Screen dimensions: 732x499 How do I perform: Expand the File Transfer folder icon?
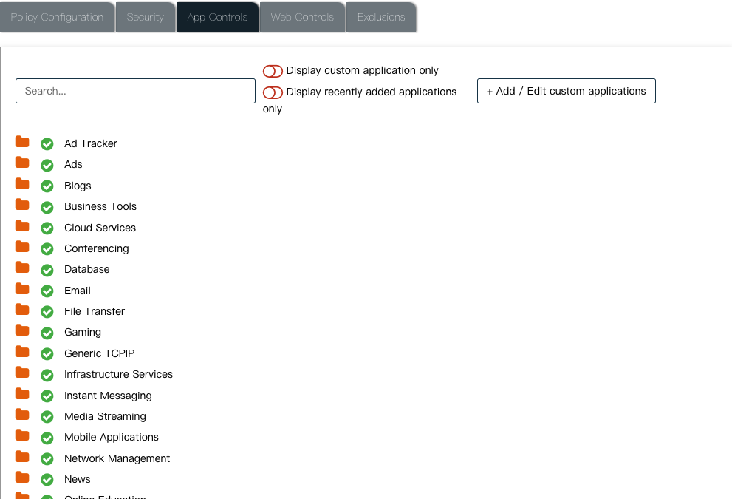coord(22,310)
